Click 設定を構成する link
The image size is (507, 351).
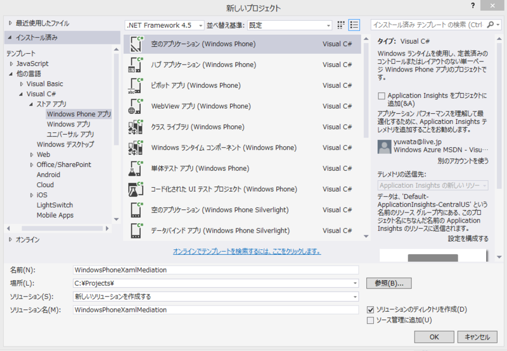[468, 238]
